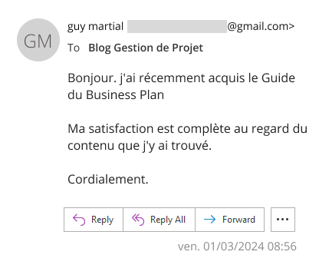Click the Forward button label
The height and width of the screenshot is (278, 319).
(x=238, y=220)
